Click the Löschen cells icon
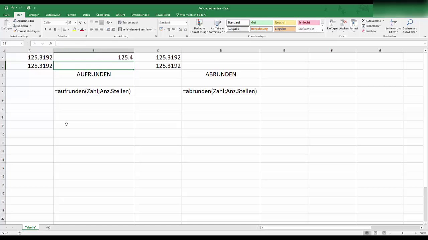 pyautogui.click(x=343, y=23)
